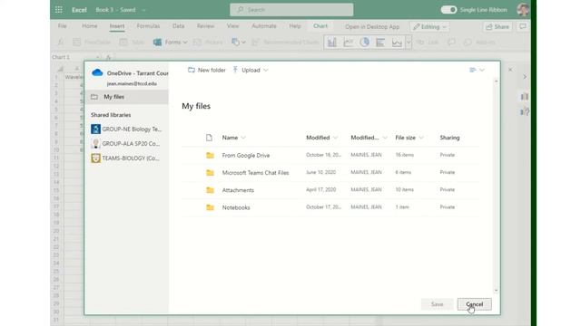Image resolution: width=581 pixels, height=326 pixels.
Task: Insert an area chart from ribbon
Action: pyautogui.click(x=397, y=43)
